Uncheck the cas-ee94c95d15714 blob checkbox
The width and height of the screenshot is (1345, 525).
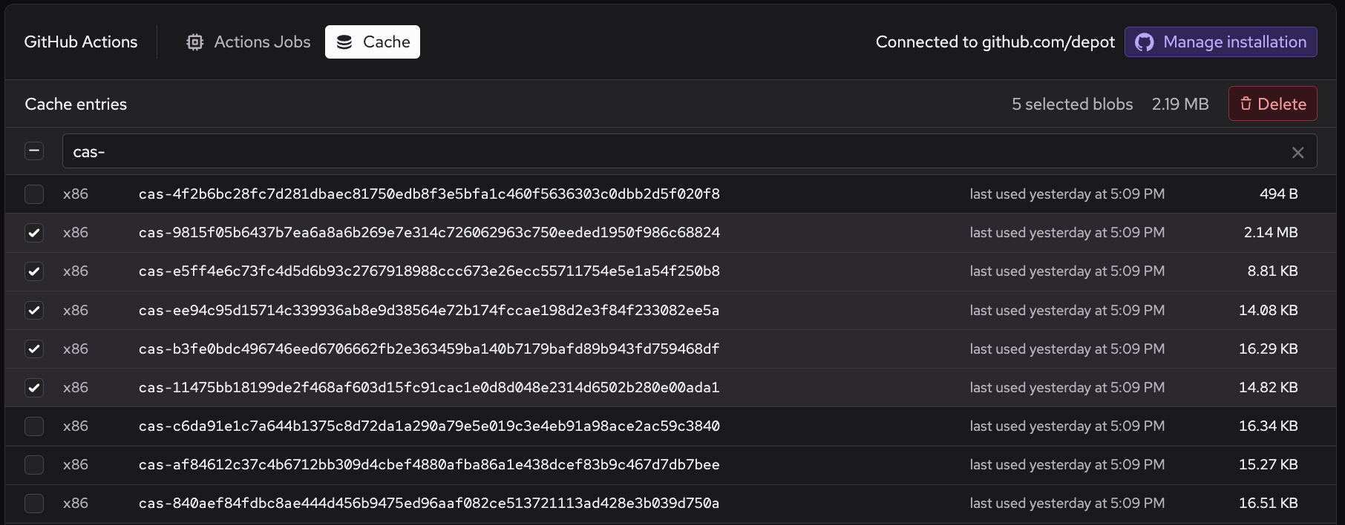[x=34, y=310]
